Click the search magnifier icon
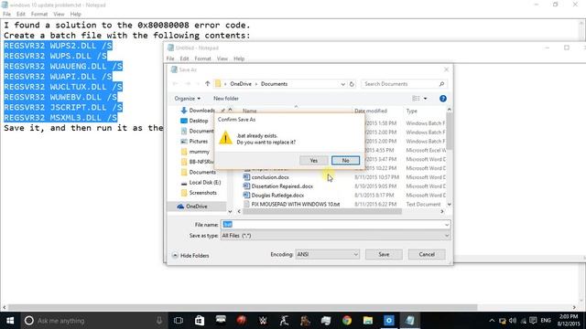Screen dimensions: 586x329 pos(441,84)
